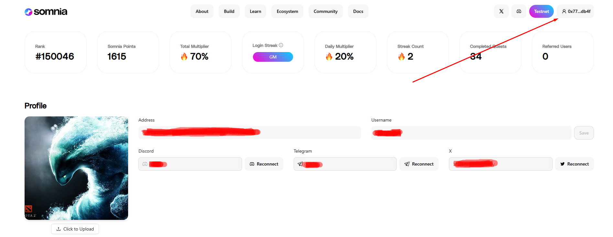Open the Learn menu
This screenshot has width=613, height=237.
(255, 11)
